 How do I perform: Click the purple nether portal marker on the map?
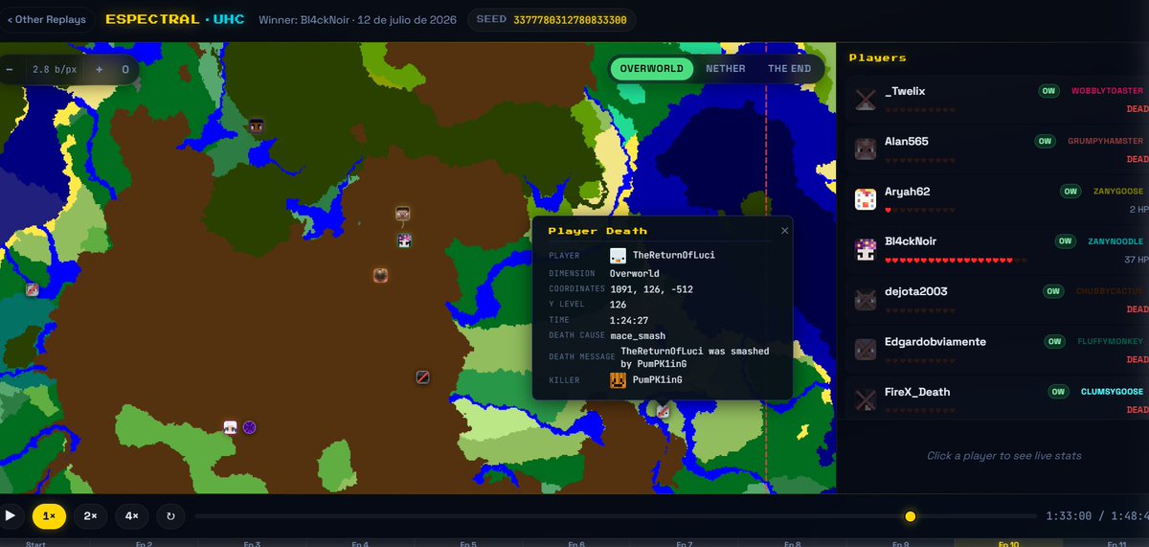(249, 426)
